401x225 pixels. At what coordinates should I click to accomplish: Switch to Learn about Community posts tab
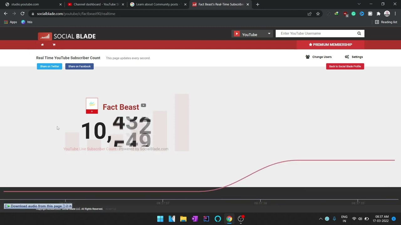click(x=158, y=4)
